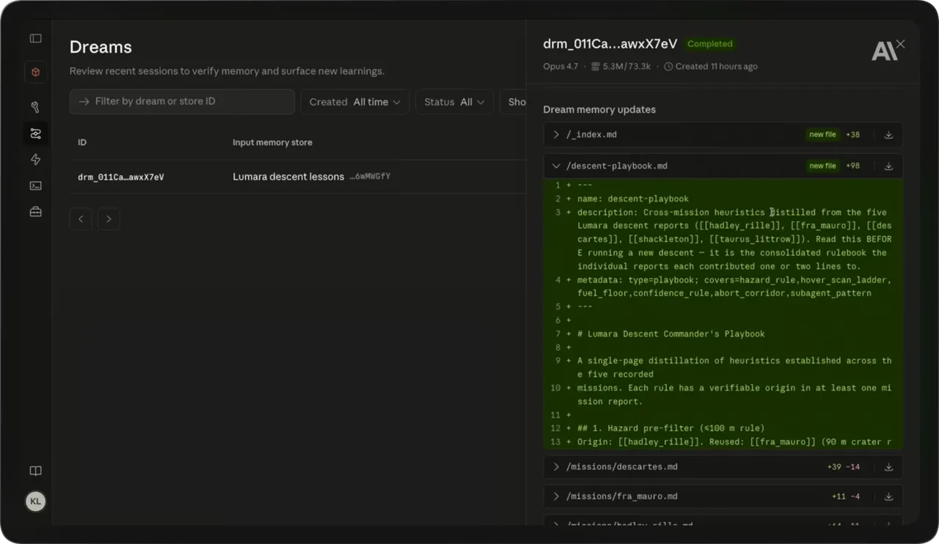This screenshot has height=544, width=939.
Task: Open the Status All dropdown
Action: coord(455,102)
